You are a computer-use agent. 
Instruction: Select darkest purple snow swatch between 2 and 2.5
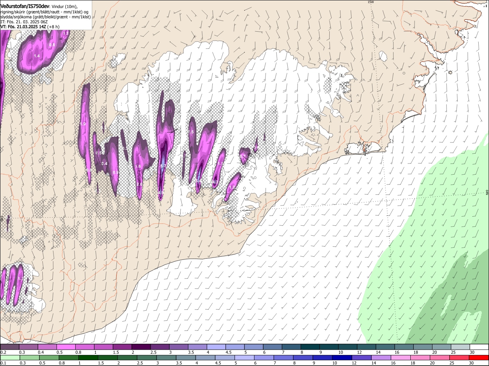pyautogui.click(x=141, y=347)
